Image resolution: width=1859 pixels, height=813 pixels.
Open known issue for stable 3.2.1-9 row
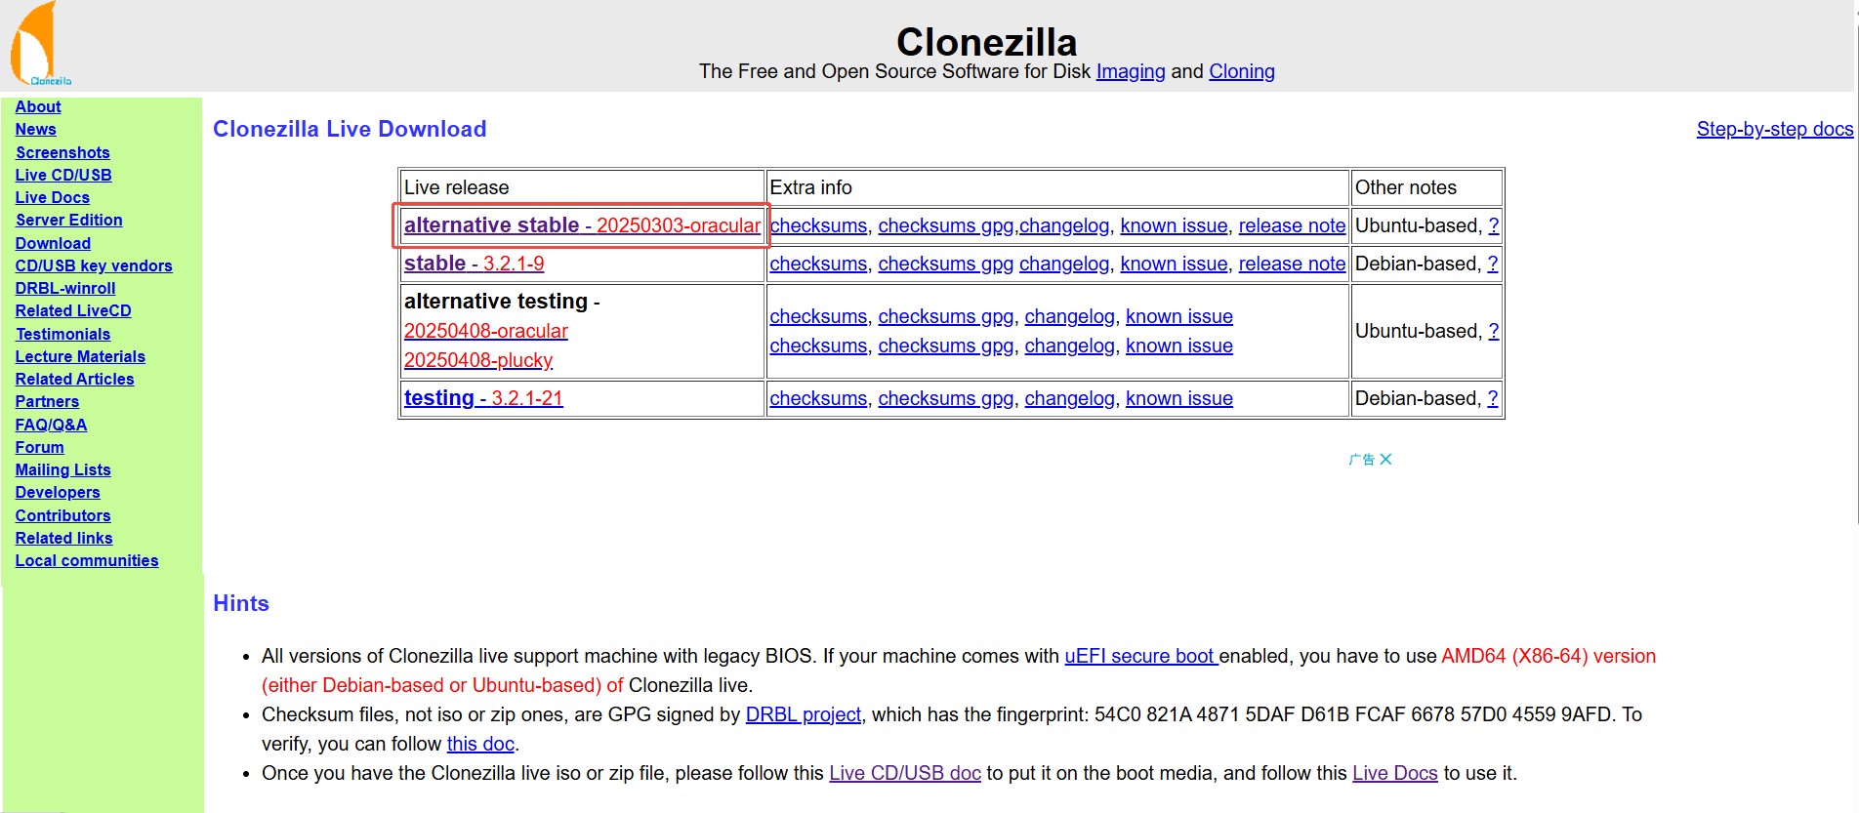coord(1174,264)
